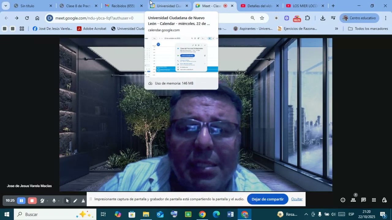Close the Recibidos (655) tab

[141, 6]
